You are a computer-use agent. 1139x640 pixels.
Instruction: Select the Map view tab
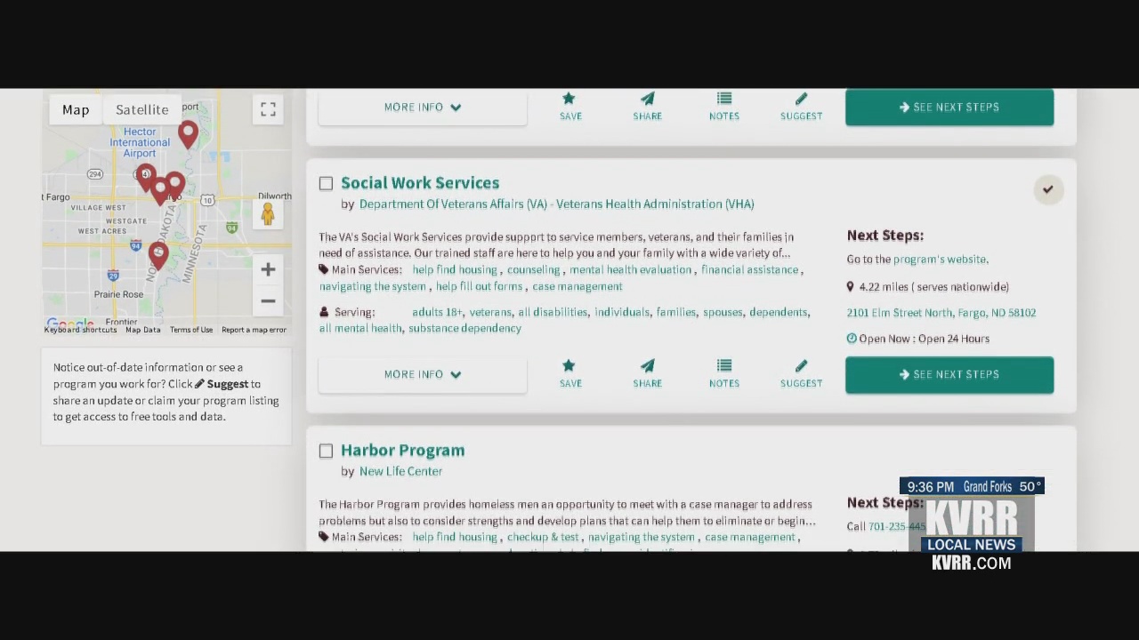76,108
